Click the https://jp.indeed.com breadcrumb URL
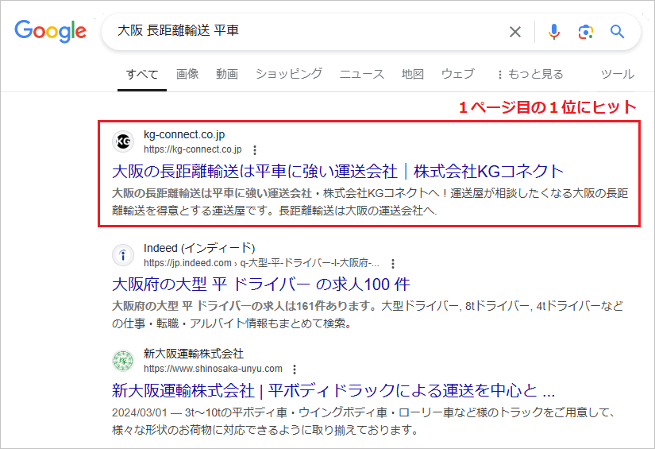The width and height of the screenshot is (655, 449). (261, 263)
